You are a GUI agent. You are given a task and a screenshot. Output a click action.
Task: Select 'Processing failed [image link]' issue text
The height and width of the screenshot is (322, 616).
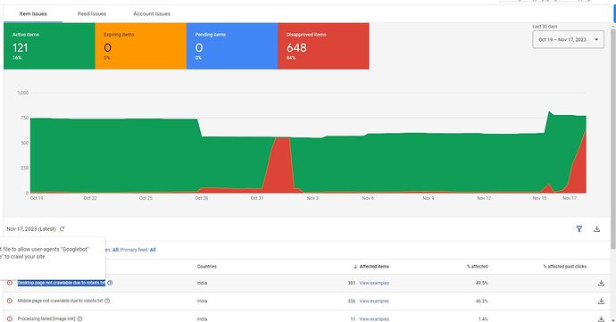pos(46,318)
